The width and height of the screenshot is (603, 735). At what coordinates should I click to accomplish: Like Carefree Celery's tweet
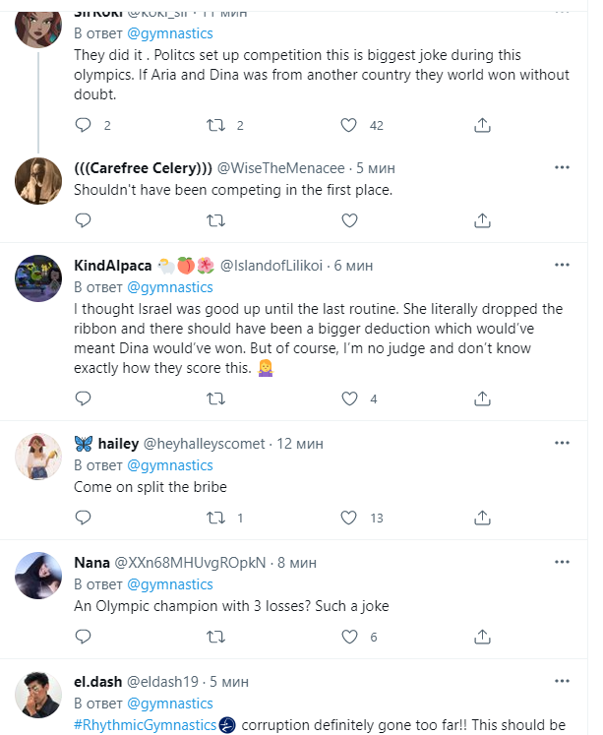pyautogui.click(x=348, y=220)
